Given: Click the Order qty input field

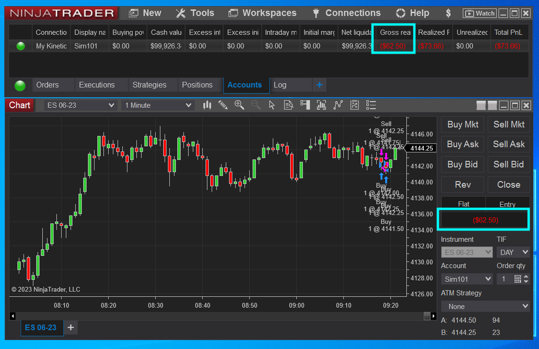Looking at the screenshot, I should pos(505,279).
